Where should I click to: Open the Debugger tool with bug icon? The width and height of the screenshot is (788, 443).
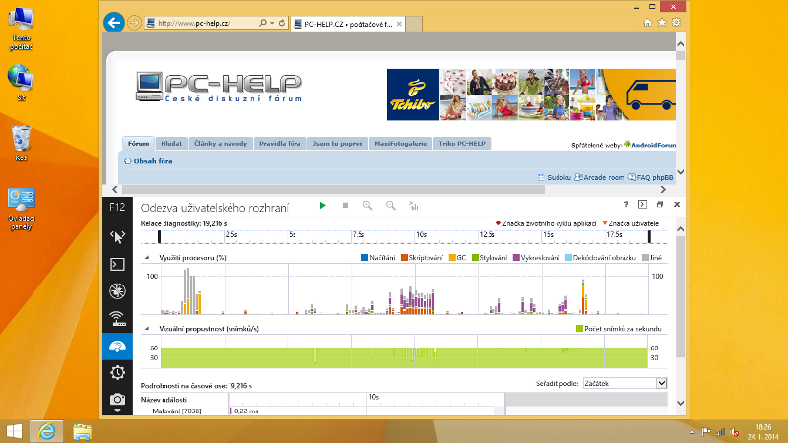point(117,291)
